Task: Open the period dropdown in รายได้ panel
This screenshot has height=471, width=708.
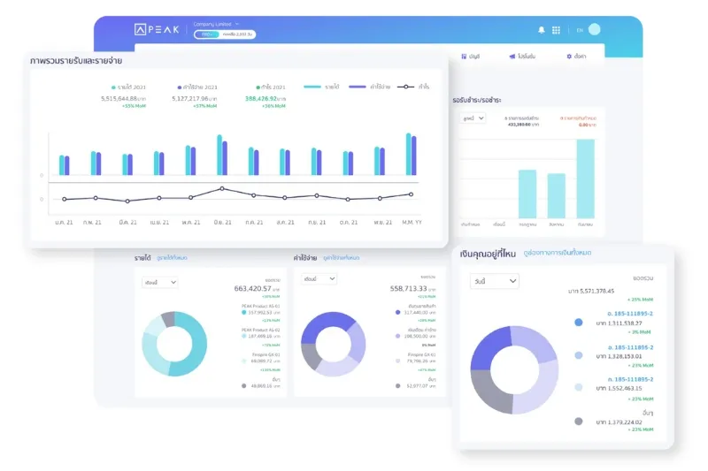Action: (160, 281)
